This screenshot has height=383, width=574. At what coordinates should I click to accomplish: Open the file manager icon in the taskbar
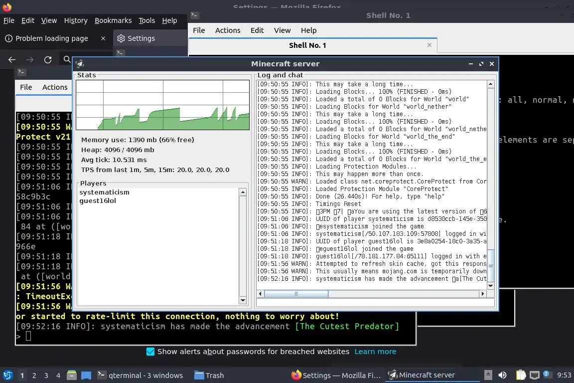tap(72, 376)
